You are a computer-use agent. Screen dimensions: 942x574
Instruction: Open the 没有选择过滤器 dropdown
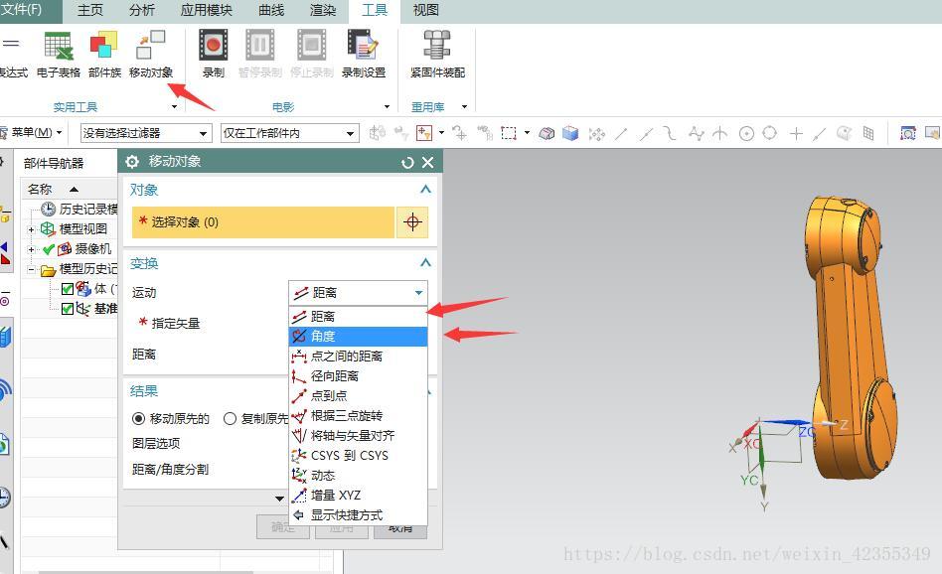146,133
